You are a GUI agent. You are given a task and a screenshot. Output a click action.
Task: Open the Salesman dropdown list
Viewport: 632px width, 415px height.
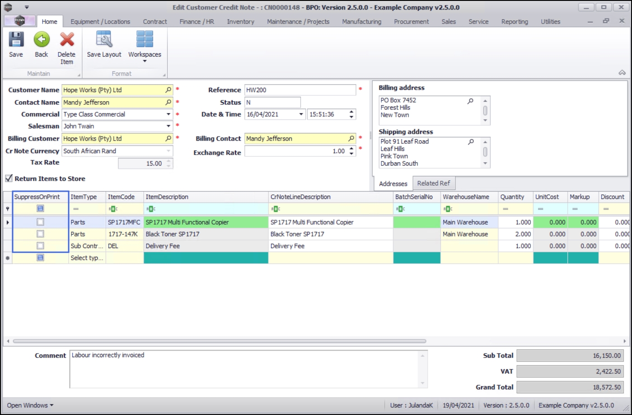(x=168, y=126)
